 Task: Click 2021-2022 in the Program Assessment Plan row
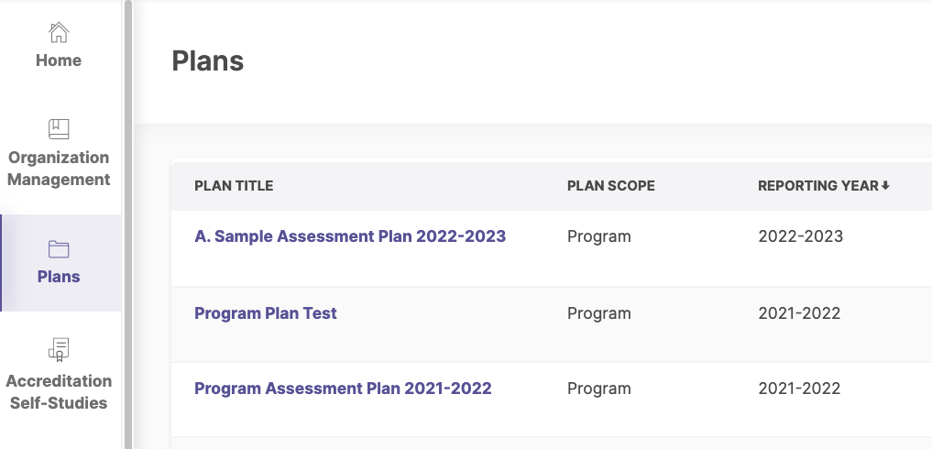[x=799, y=389]
